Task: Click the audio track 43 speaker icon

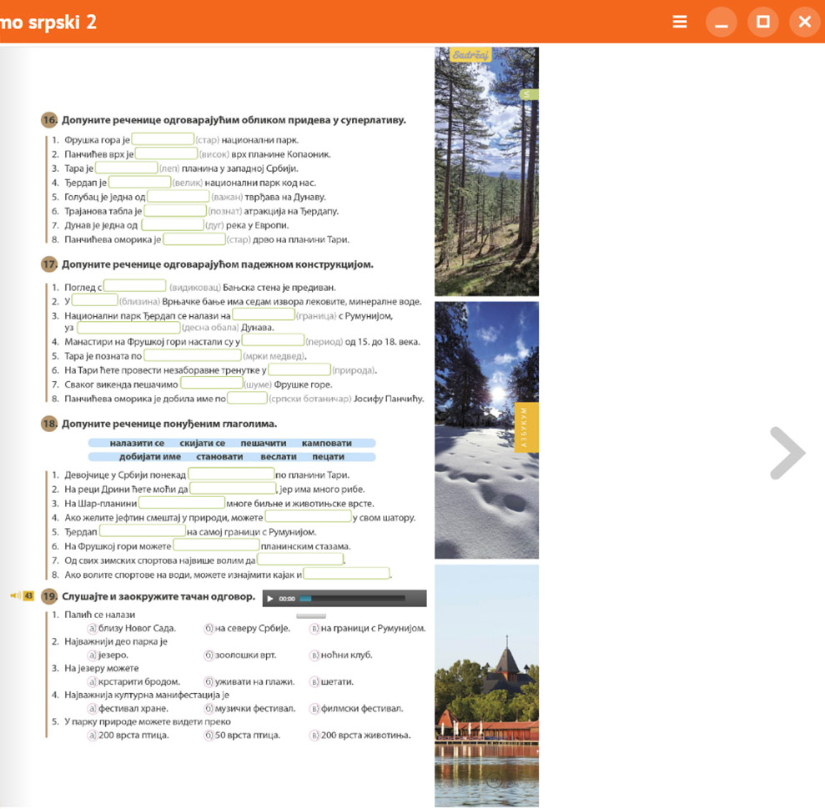Action: [15, 595]
